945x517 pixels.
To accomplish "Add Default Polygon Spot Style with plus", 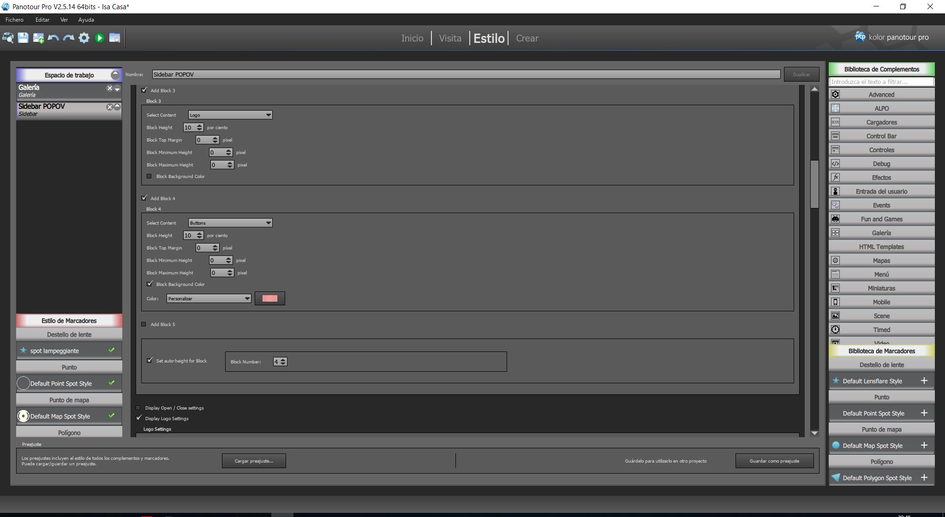I will (924, 477).
